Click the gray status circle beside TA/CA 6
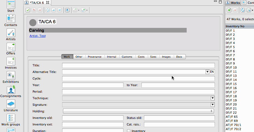The image size is (254, 132). coord(33,23)
